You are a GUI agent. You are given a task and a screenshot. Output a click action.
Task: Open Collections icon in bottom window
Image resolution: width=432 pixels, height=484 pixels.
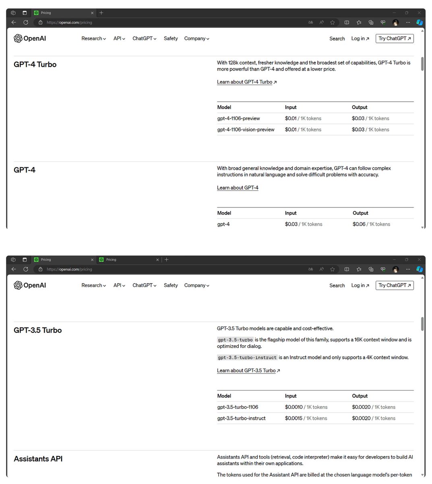click(371, 269)
